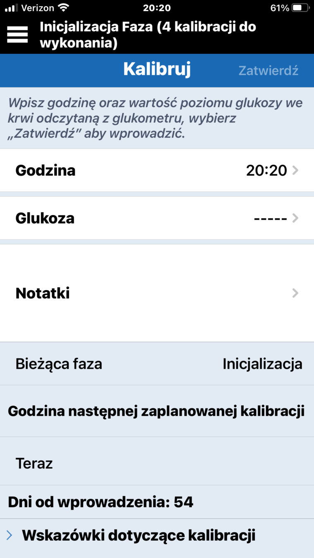This screenshot has height=558, width=314.
Task: Tap the 20:20 time value
Action: coord(266,170)
